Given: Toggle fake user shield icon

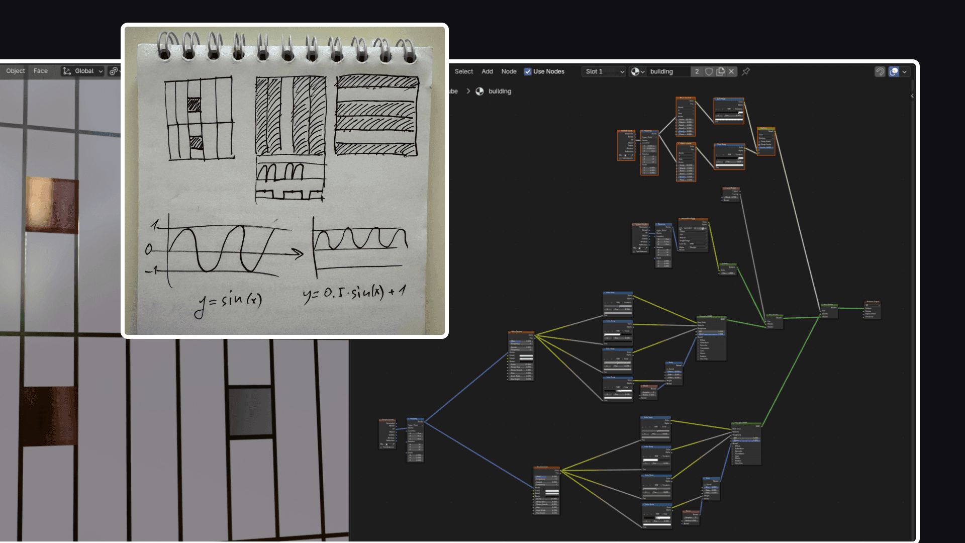Looking at the screenshot, I should pyautogui.click(x=709, y=71).
